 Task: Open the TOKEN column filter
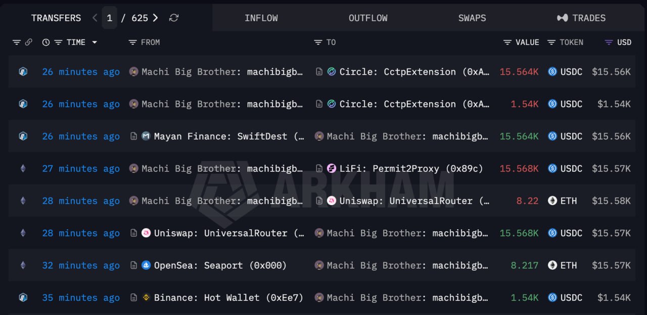point(551,42)
